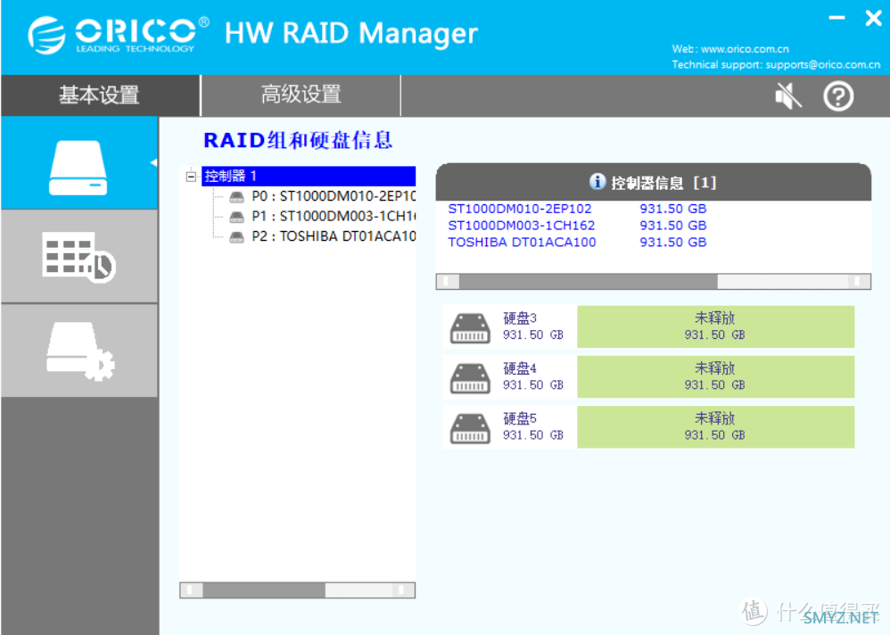Click the RAID组和硬盘信息 heading

coord(298,140)
